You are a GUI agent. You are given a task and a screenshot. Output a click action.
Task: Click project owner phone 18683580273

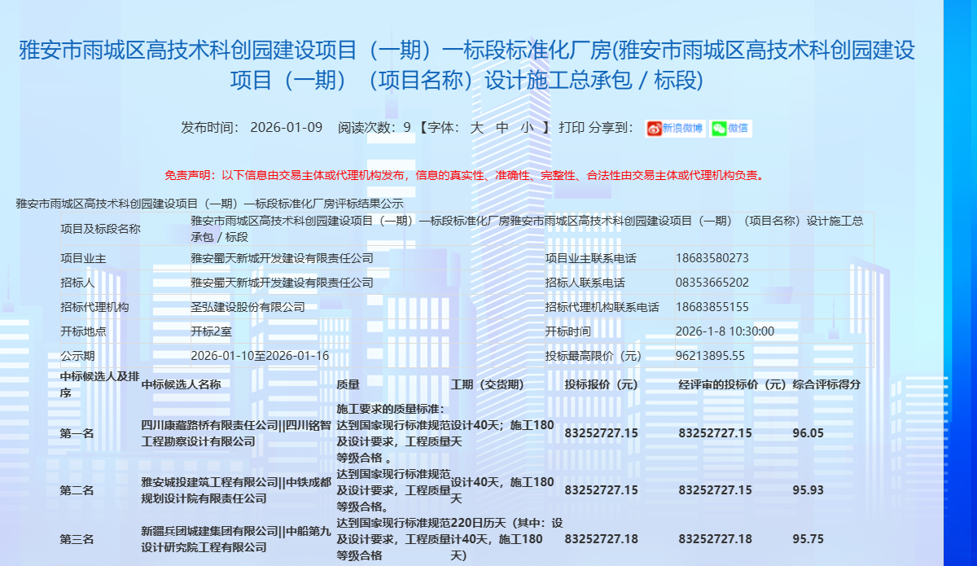pos(712,258)
